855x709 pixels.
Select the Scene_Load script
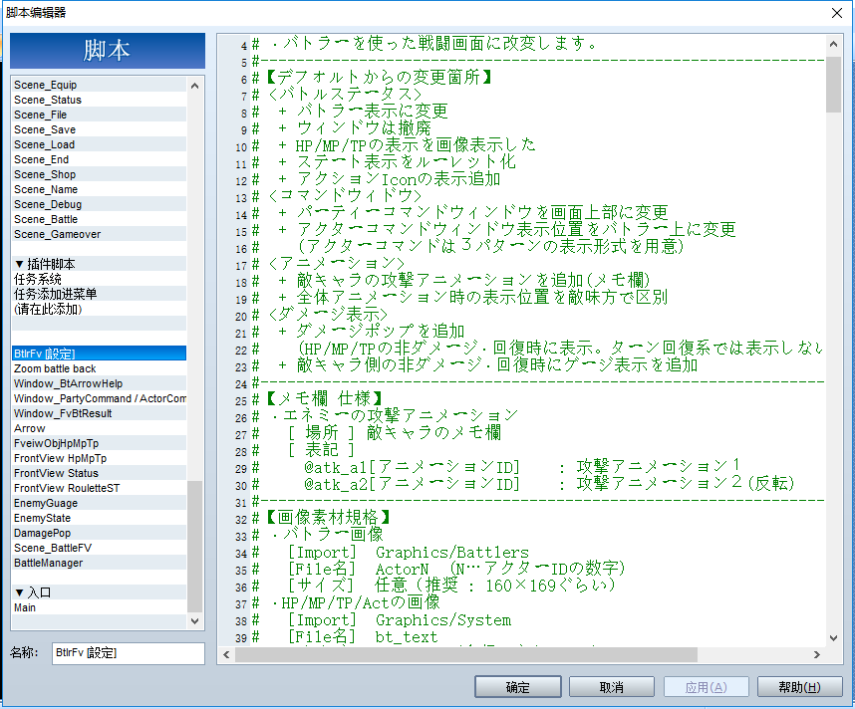pyautogui.click(x=100, y=144)
